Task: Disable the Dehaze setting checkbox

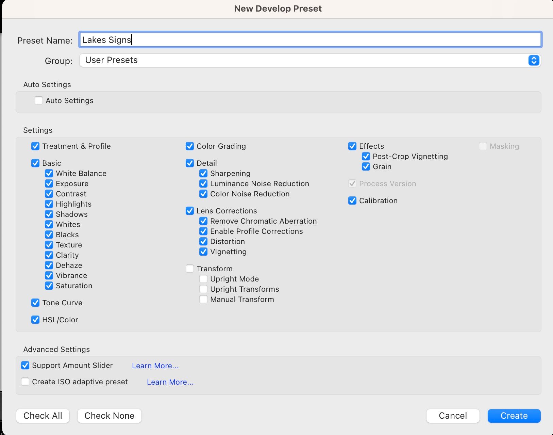Action: click(x=49, y=265)
